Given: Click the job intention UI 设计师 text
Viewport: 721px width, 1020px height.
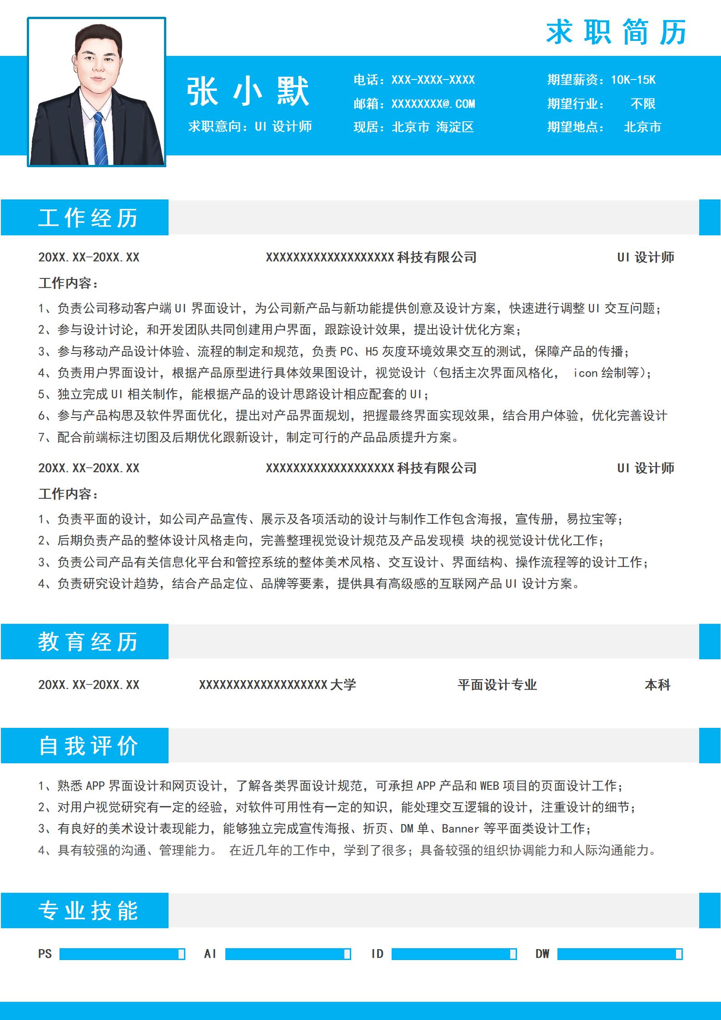Looking at the screenshot, I should pyautogui.click(x=283, y=126).
